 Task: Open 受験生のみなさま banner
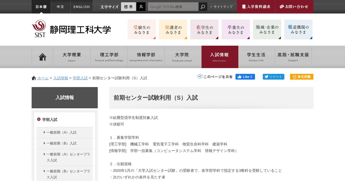pos(142,29)
